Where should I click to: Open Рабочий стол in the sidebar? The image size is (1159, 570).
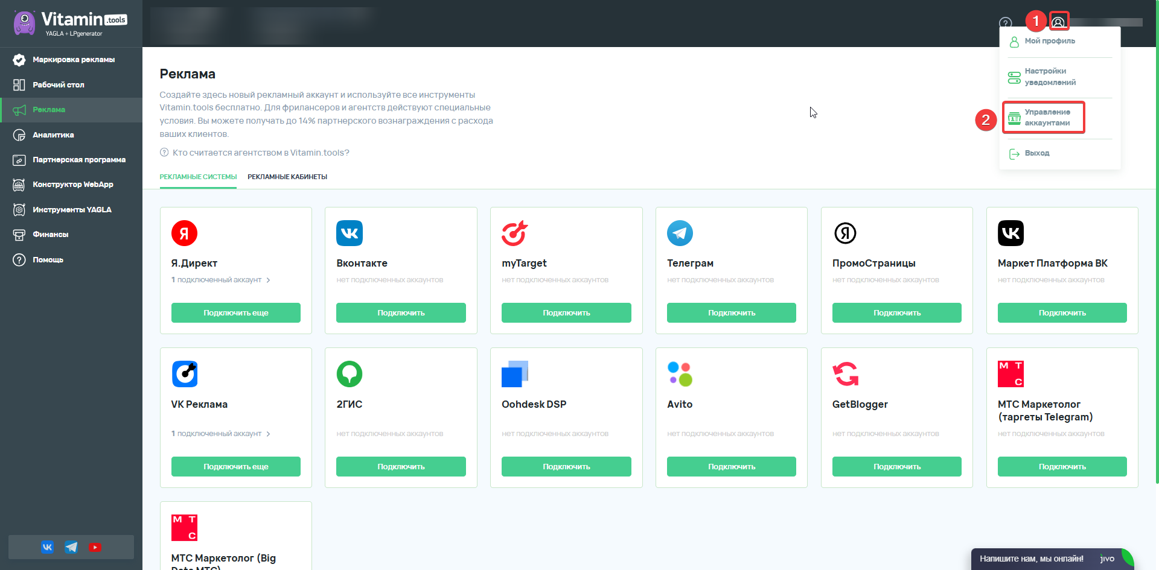[x=71, y=85]
